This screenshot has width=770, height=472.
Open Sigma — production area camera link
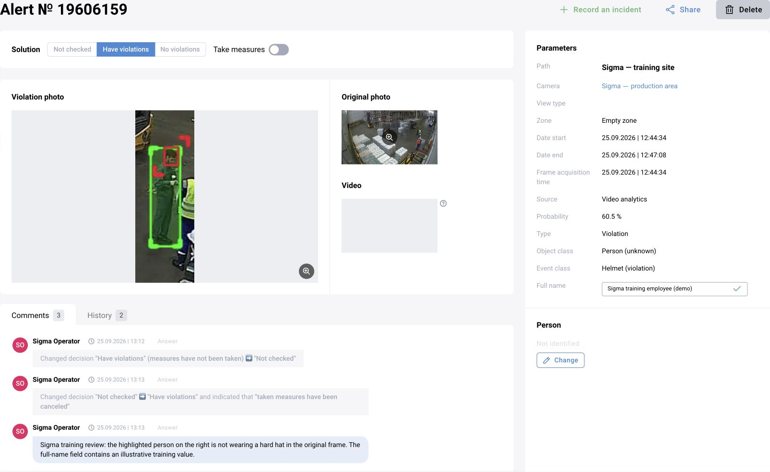click(640, 86)
